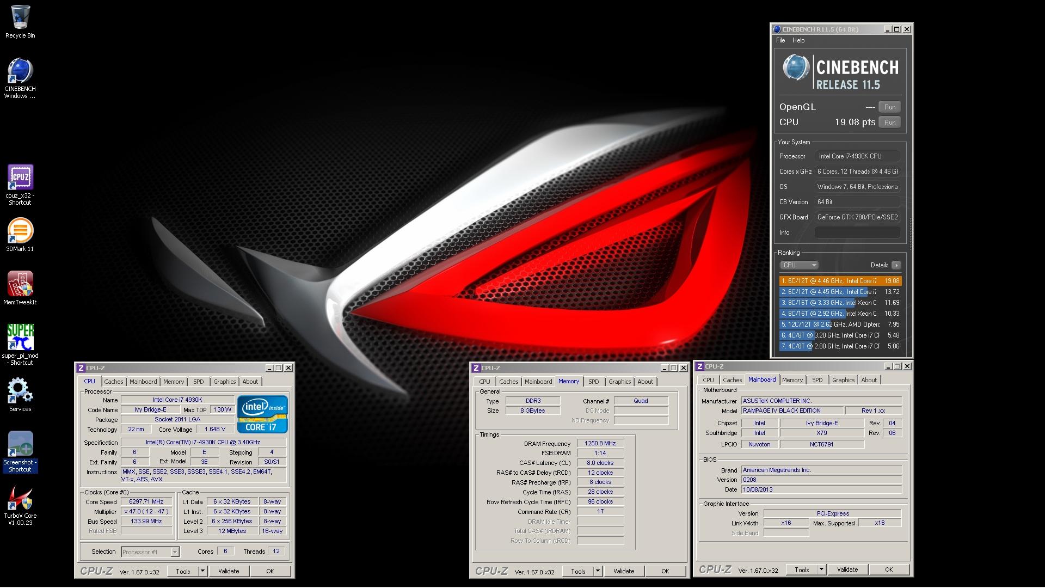Click Tools button in Mainboard window

(x=802, y=569)
